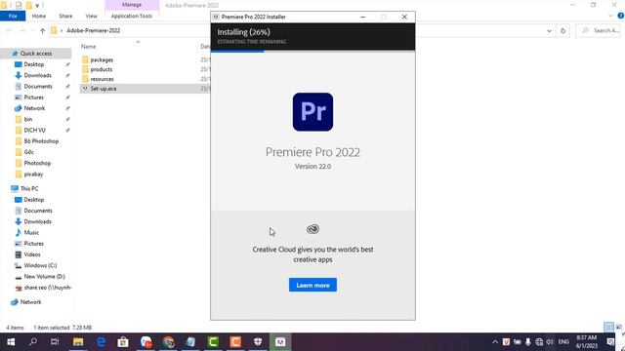
Task: Open File Explorer from taskbar
Action: (78, 342)
